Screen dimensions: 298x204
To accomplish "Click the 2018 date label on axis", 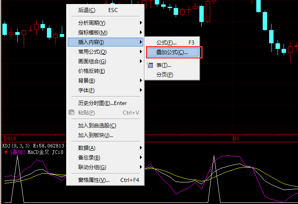I will pos(10,138).
